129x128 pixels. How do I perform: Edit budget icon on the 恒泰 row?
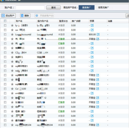(x=92, y=111)
